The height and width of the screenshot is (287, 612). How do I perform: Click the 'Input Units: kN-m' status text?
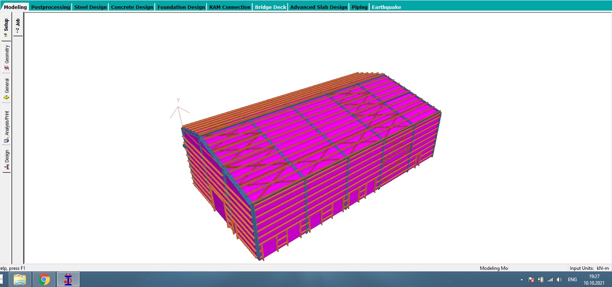[589, 268]
